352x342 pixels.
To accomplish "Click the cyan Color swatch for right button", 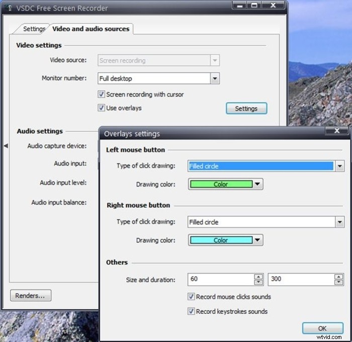I will point(221,240).
